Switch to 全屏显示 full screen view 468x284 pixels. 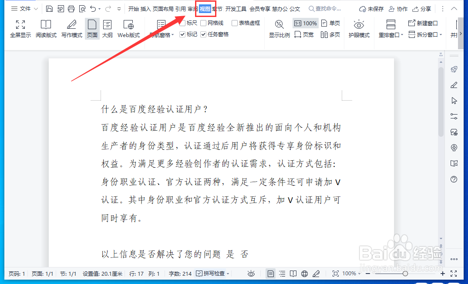(x=20, y=28)
